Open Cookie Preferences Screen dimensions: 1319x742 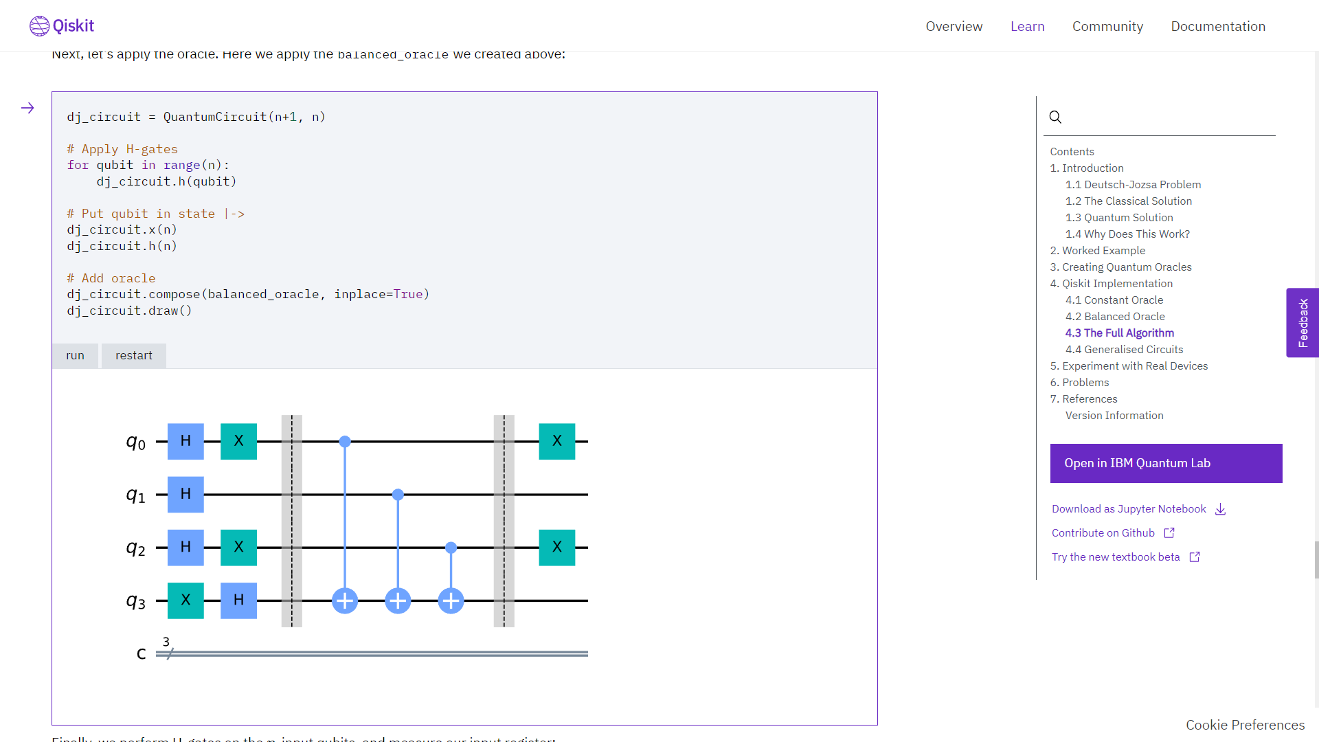[x=1245, y=725]
